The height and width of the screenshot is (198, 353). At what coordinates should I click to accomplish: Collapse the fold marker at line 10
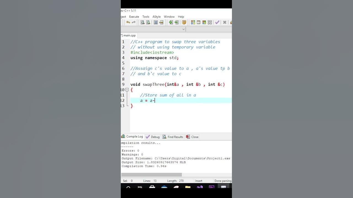tap(127, 90)
